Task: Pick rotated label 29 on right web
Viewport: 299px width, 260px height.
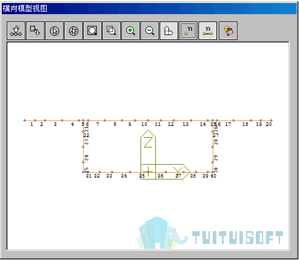Action: click(216, 158)
